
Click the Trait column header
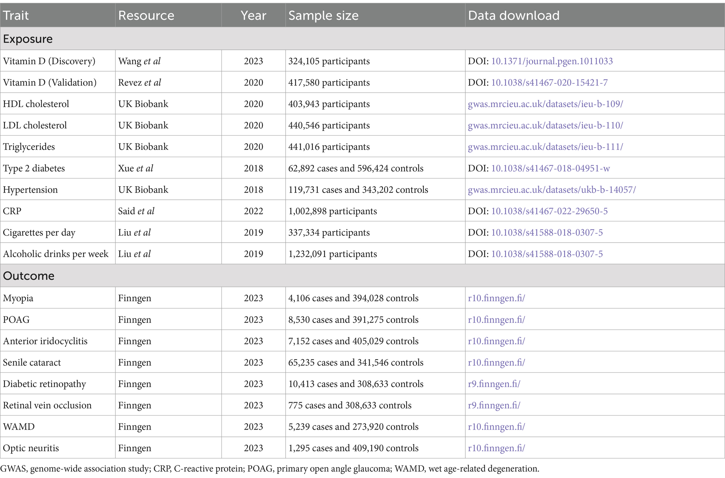click(58, 15)
